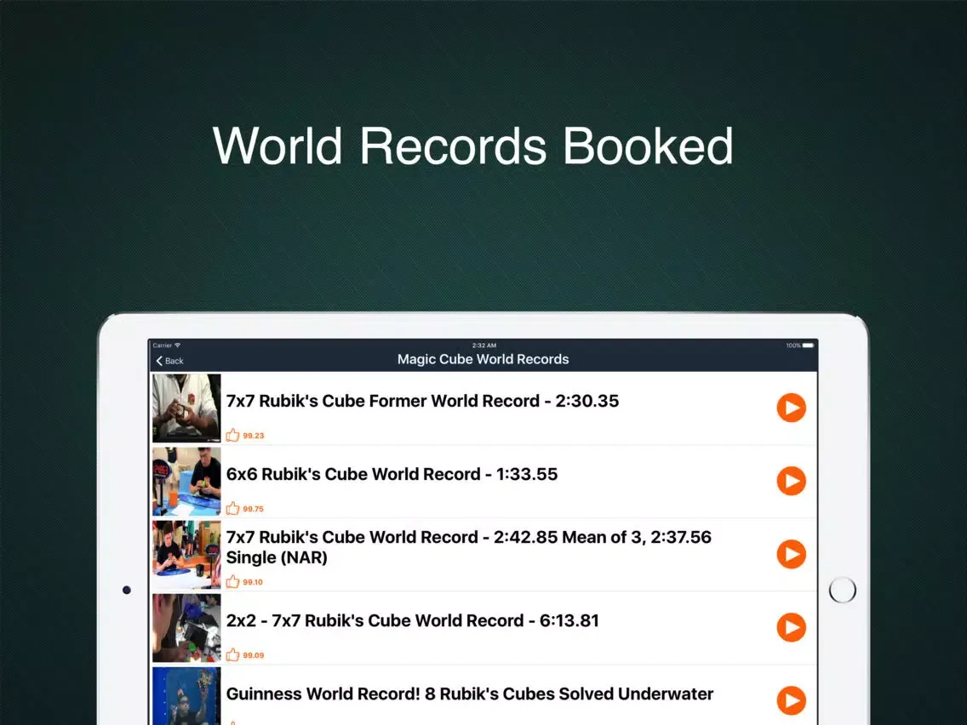Like the 7x7 Former World Record video

pyautogui.click(x=233, y=435)
